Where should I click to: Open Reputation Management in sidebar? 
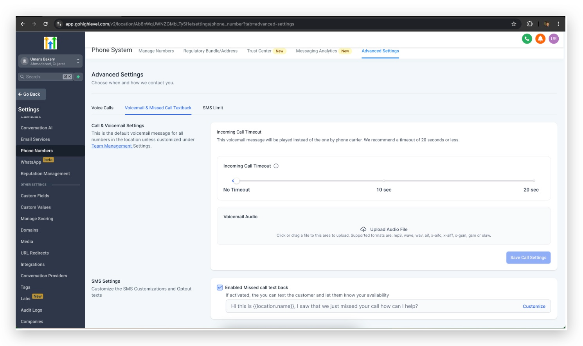tap(45, 174)
